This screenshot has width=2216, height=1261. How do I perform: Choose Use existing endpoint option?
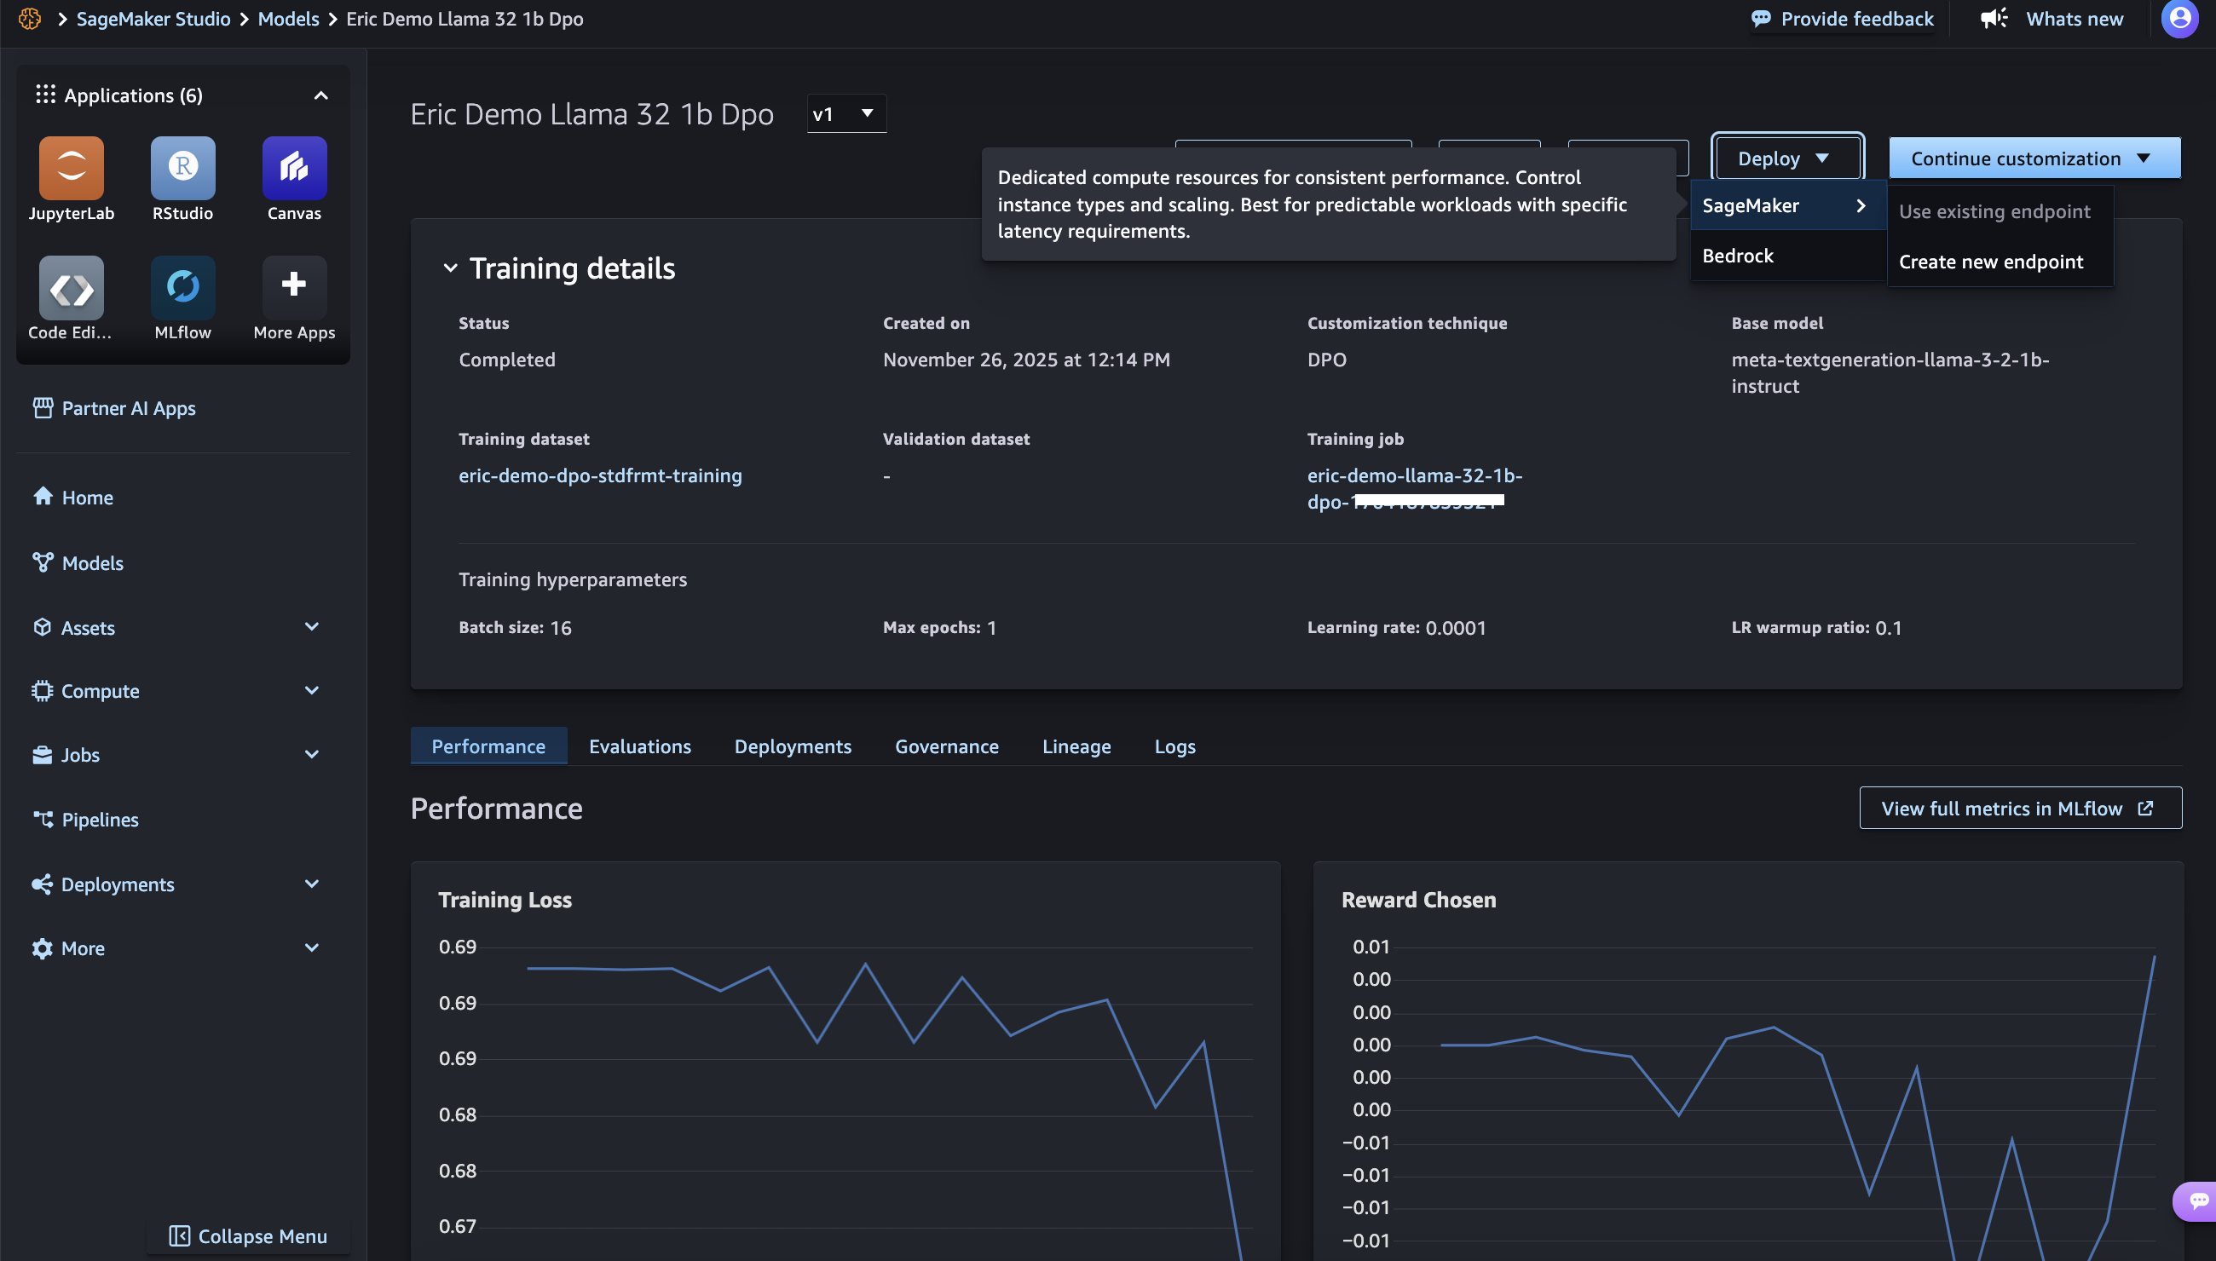pos(2000,211)
